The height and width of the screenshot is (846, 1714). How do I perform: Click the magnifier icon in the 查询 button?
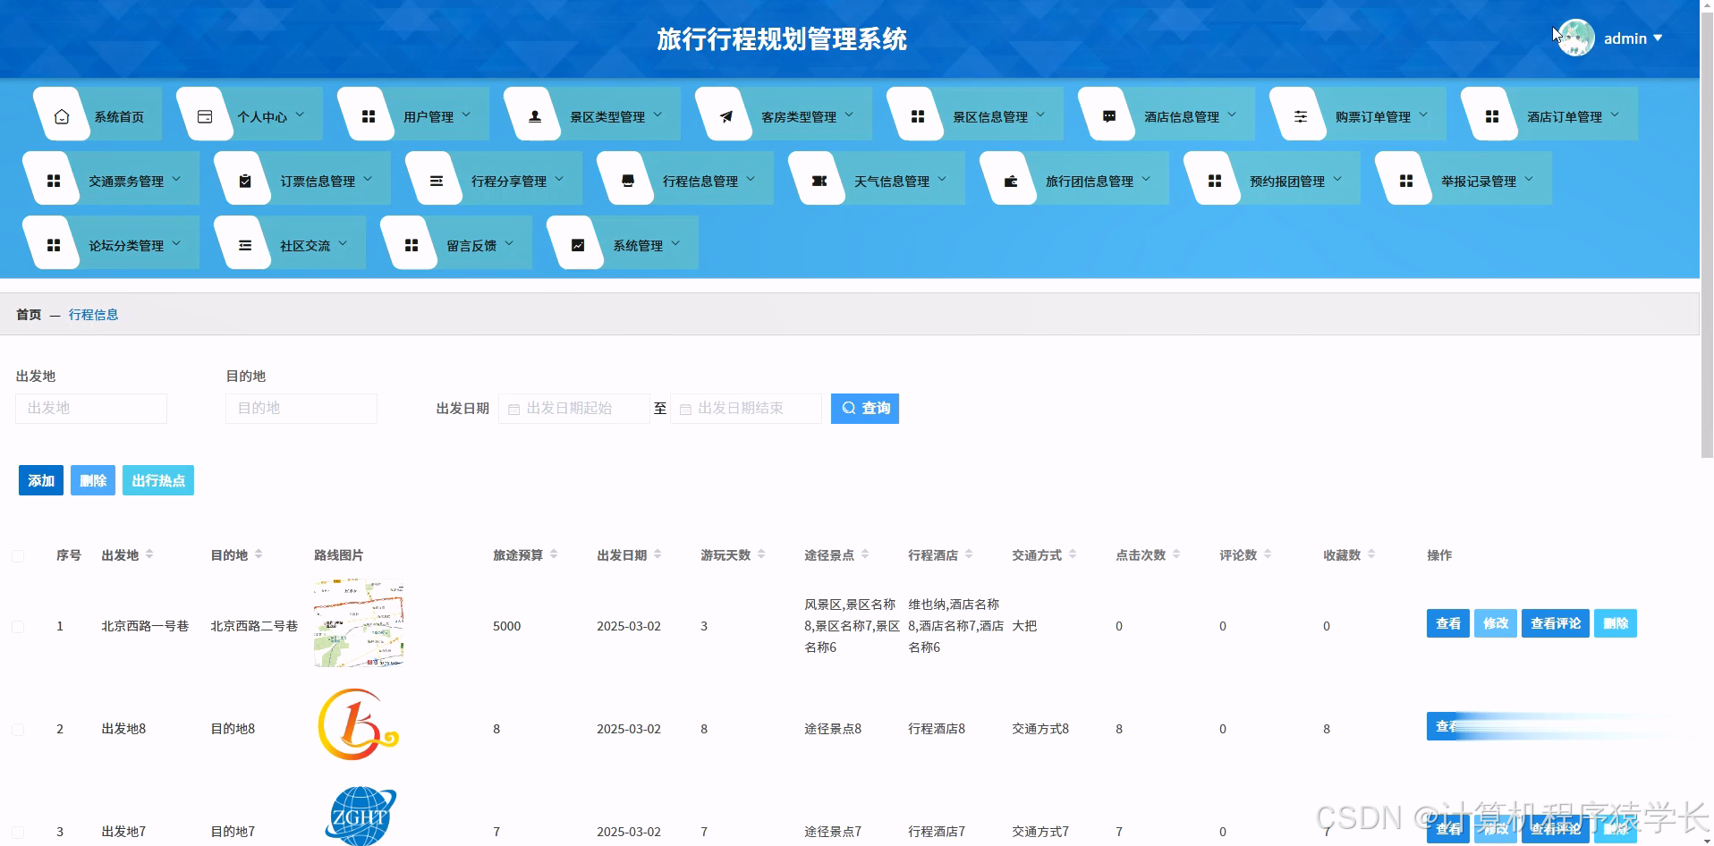click(x=848, y=408)
